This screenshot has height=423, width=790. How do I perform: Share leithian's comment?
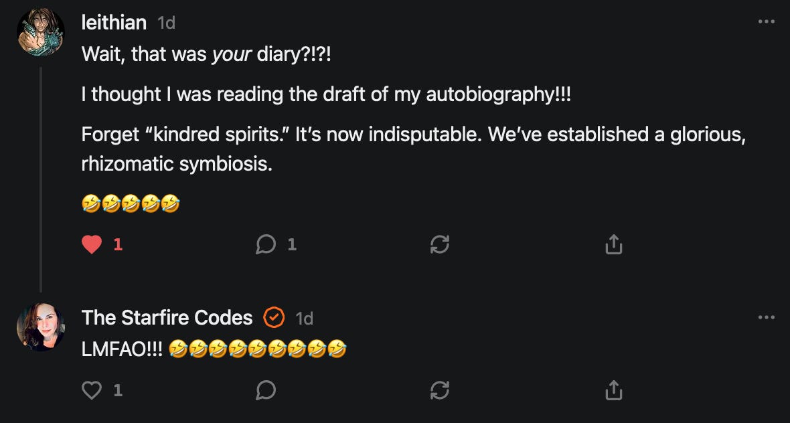(614, 245)
